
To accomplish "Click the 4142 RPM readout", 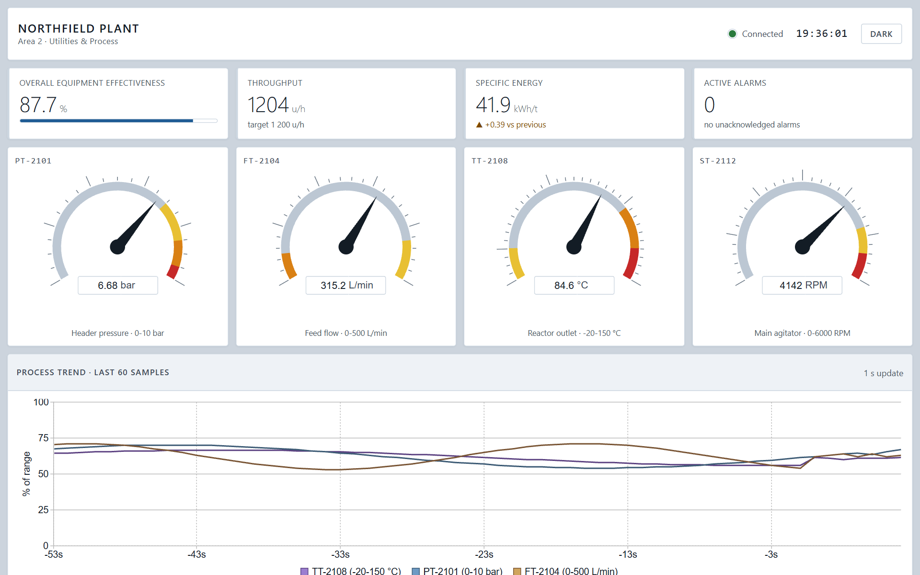I will tap(803, 285).
